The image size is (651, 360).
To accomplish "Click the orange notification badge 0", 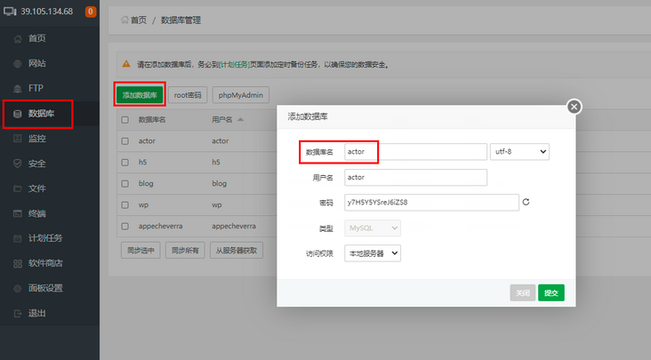I will coord(91,12).
